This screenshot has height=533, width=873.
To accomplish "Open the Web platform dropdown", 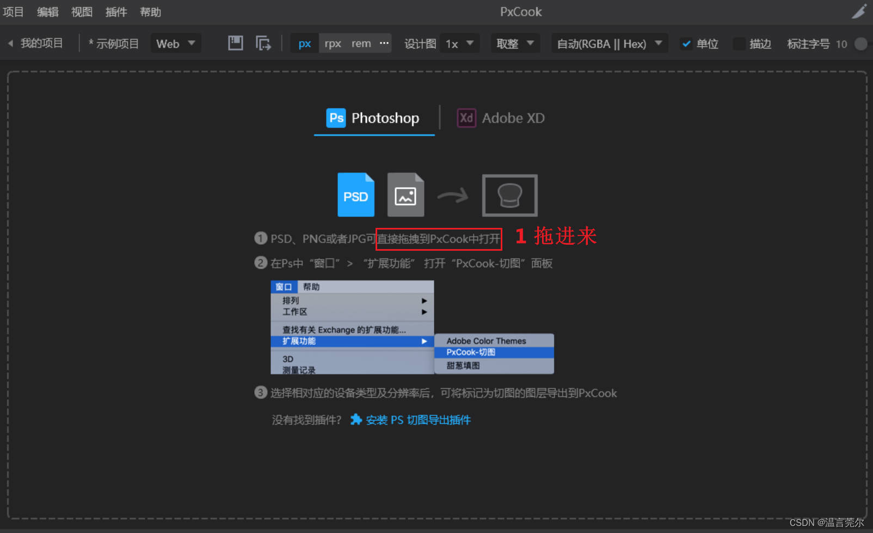I will tap(176, 44).
